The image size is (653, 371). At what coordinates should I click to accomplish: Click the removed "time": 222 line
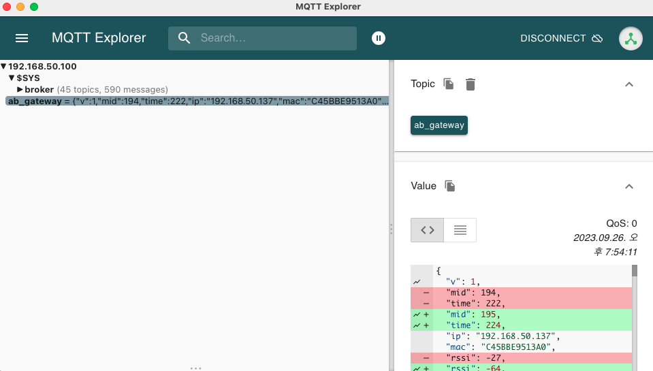tap(522, 304)
